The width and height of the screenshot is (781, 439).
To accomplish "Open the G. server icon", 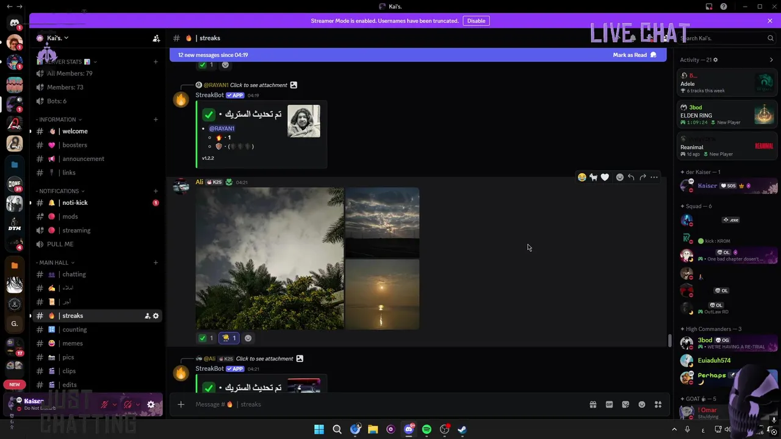I will click(x=15, y=324).
